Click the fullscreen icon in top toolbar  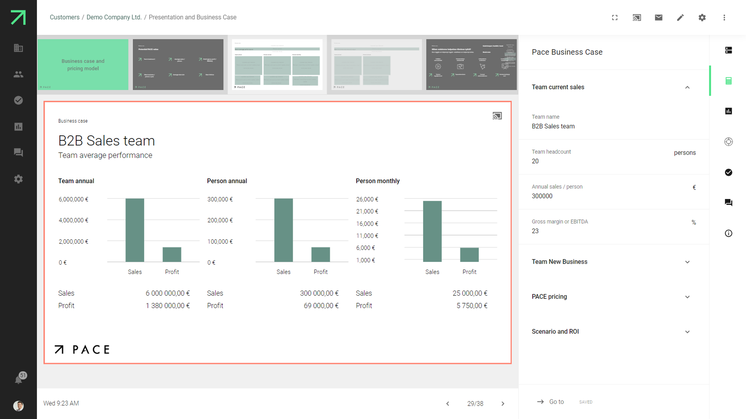pyautogui.click(x=615, y=18)
